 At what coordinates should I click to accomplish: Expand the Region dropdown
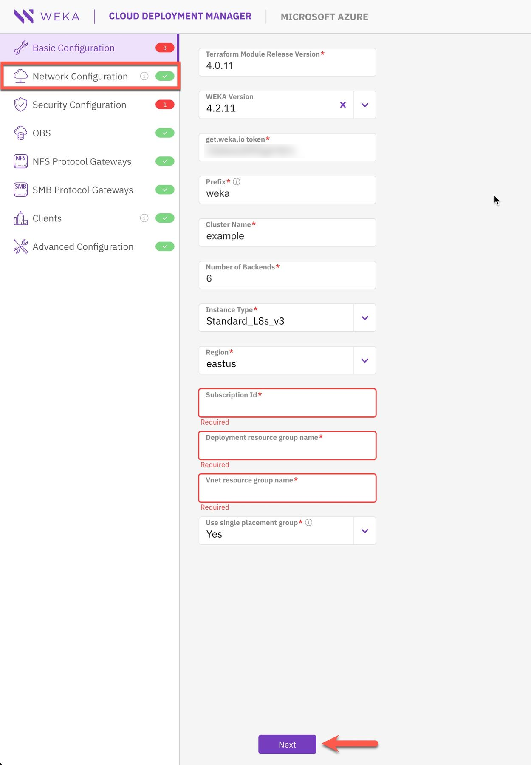(x=364, y=360)
